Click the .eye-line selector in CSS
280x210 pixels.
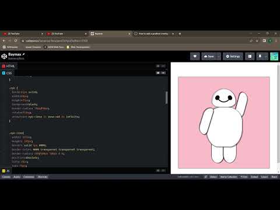pyautogui.click(x=16, y=133)
